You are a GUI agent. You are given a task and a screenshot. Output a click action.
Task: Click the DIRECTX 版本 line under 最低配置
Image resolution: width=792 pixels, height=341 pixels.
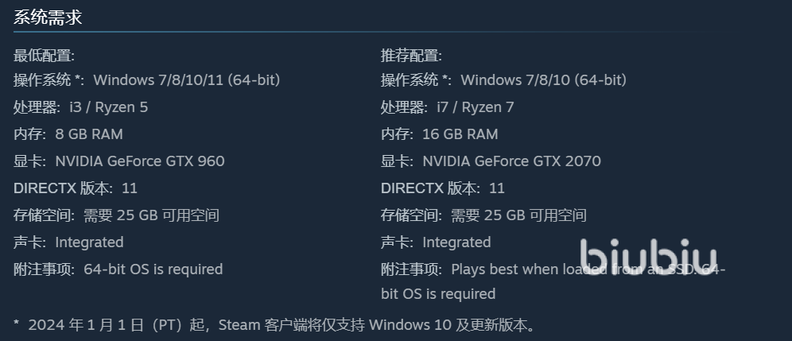coord(76,188)
